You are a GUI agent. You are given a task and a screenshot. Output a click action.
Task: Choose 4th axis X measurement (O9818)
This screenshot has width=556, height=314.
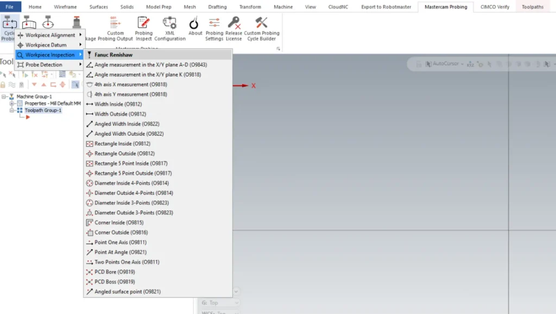click(x=158, y=84)
